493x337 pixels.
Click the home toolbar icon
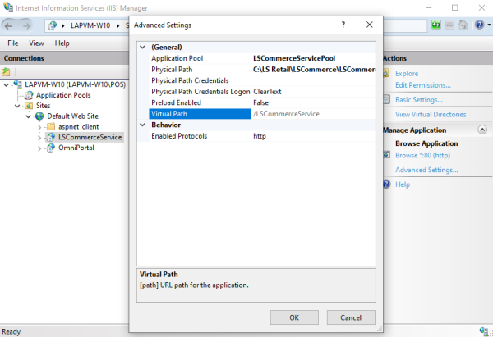click(463, 25)
